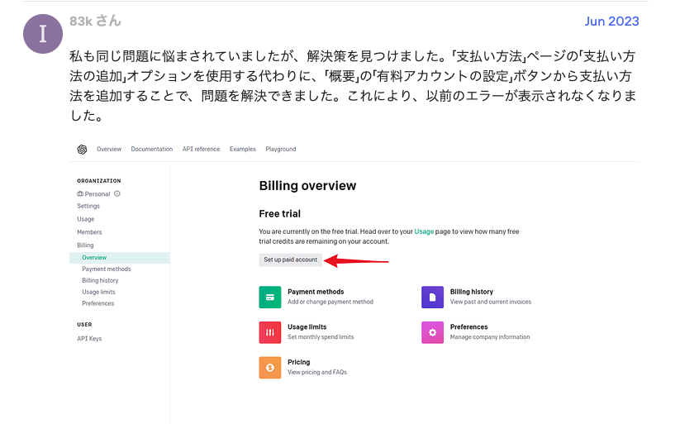The image size is (680, 424).
Task: Open the Overview top navigation item
Action: click(x=109, y=150)
